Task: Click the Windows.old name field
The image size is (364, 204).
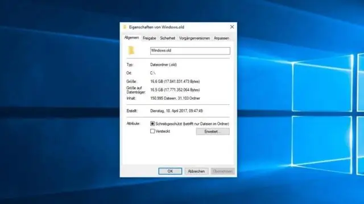Action: (x=190, y=50)
